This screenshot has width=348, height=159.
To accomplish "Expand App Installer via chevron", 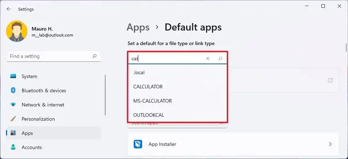I will coord(330,144).
